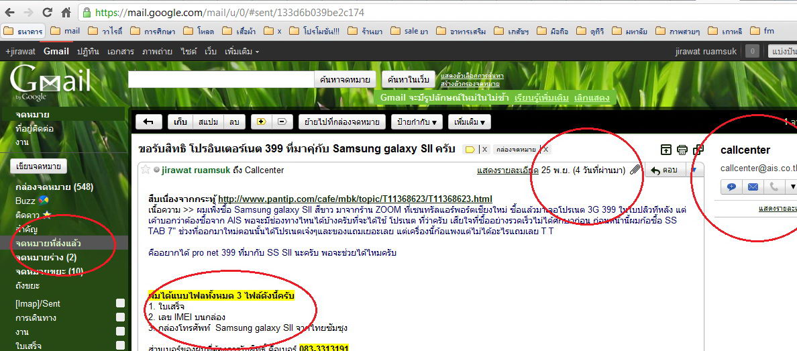Open reply options arrow next to ตอบ
Screen dimensions: 797x351
(694, 170)
